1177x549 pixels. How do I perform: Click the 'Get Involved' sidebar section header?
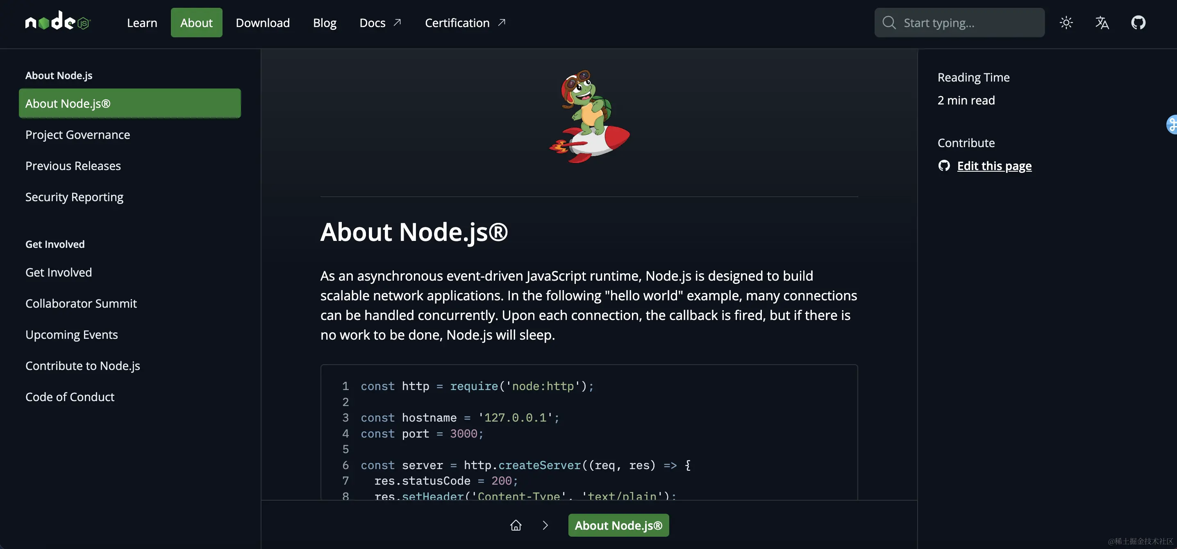click(x=55, y=244)
